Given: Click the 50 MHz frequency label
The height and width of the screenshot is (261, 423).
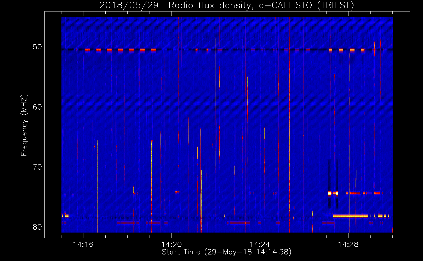Looking at the screenshot, I should tap(37, 47).
